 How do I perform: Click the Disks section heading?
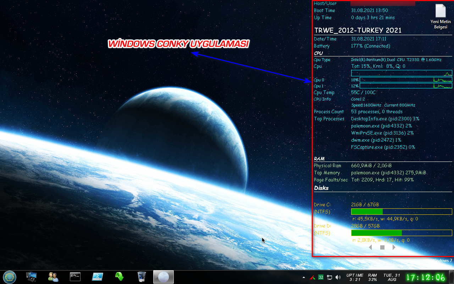pos(321,188)
